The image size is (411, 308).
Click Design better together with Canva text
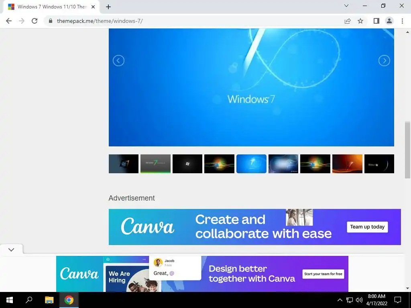pyautogui.click(x=252, y=274)
